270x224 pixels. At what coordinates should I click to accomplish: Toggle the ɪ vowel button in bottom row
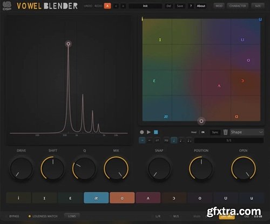pos(44,198)
